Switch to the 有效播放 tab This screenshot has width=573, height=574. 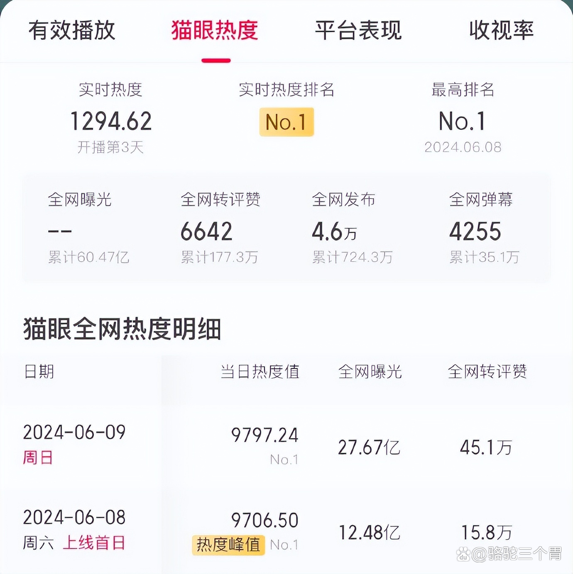(x=72, y=30)
